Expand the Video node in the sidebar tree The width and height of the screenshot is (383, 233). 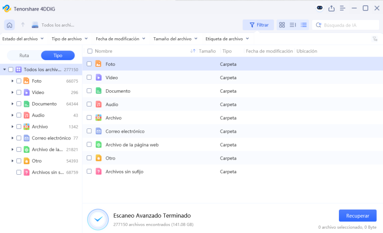[12, 92]
